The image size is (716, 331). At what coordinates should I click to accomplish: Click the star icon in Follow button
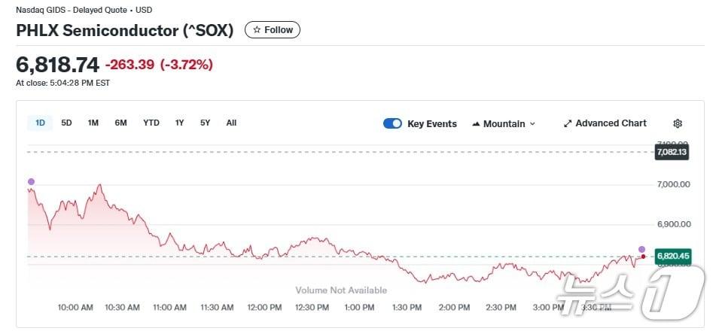(x=257, y=30)
